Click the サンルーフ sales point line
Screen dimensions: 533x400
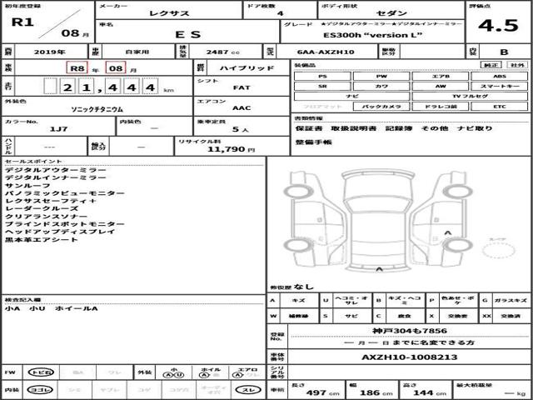(27, 186)
